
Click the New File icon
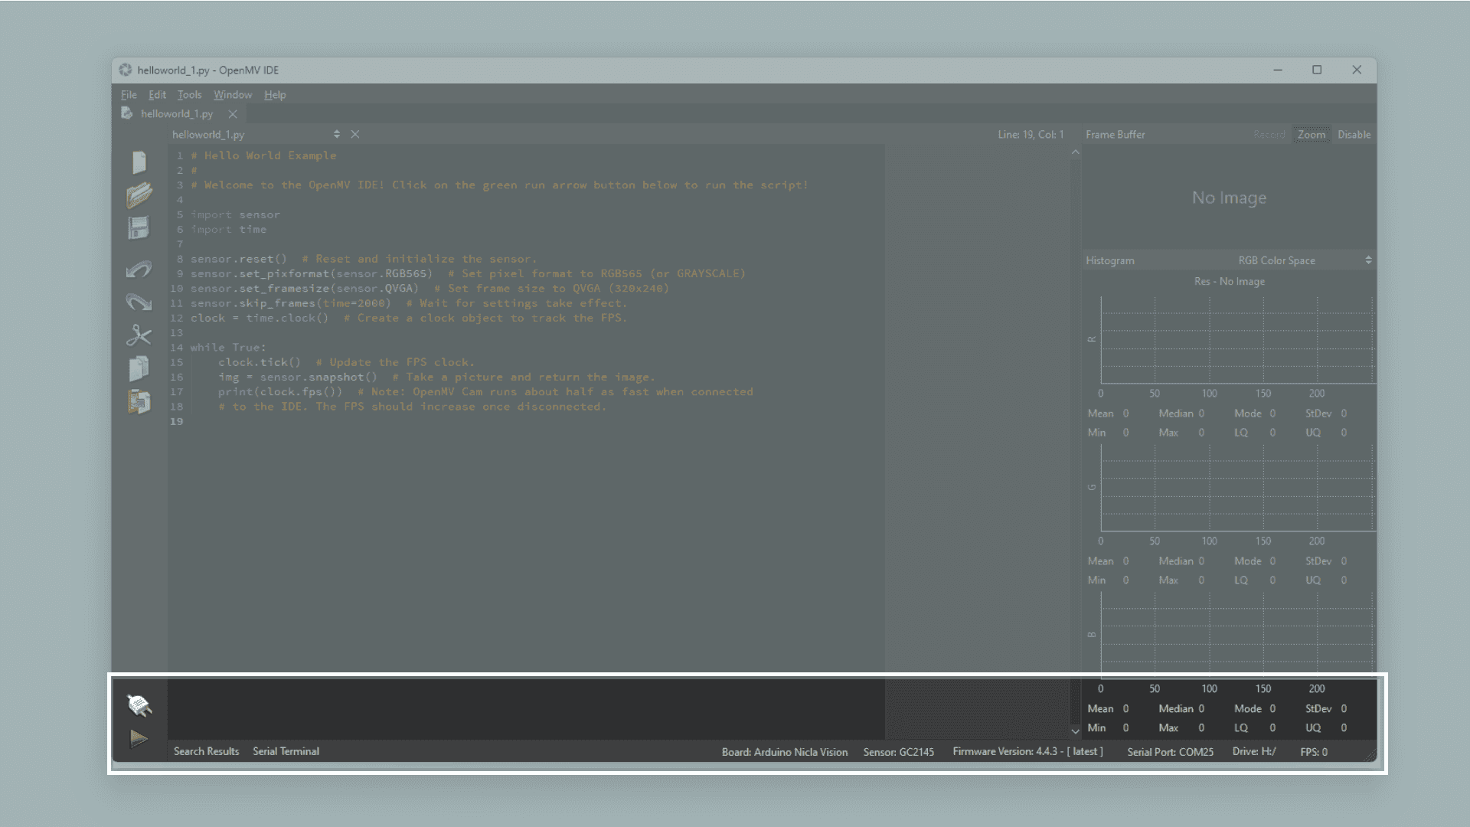139,162
